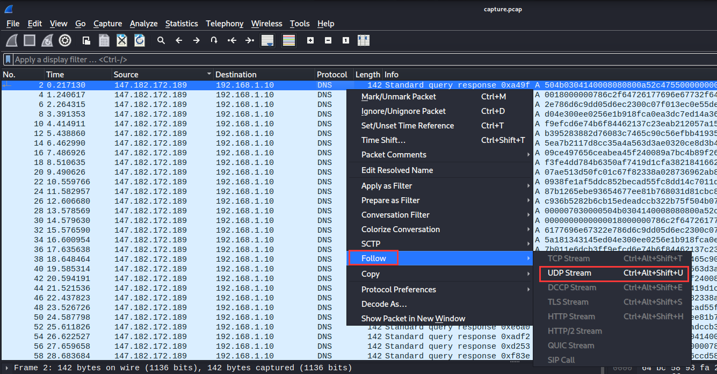The image size is (717, 374).
Task: Close the capture file icon
Action: point(122,40)
